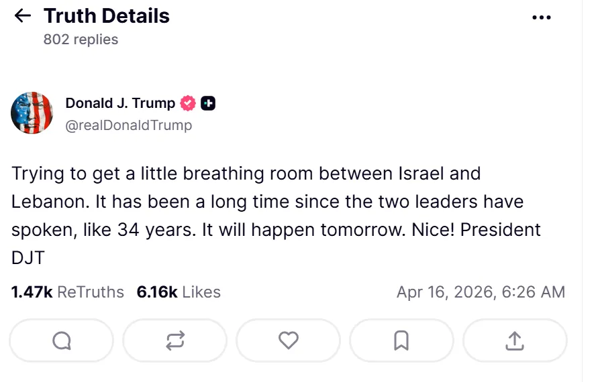Click the 802 replies count
Image resolution: width=598 pixels, height=382 pixels.
[81, 40]
